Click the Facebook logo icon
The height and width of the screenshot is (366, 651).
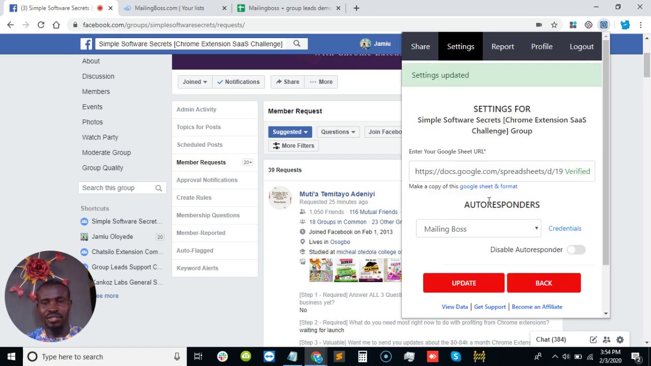[86, 44]
